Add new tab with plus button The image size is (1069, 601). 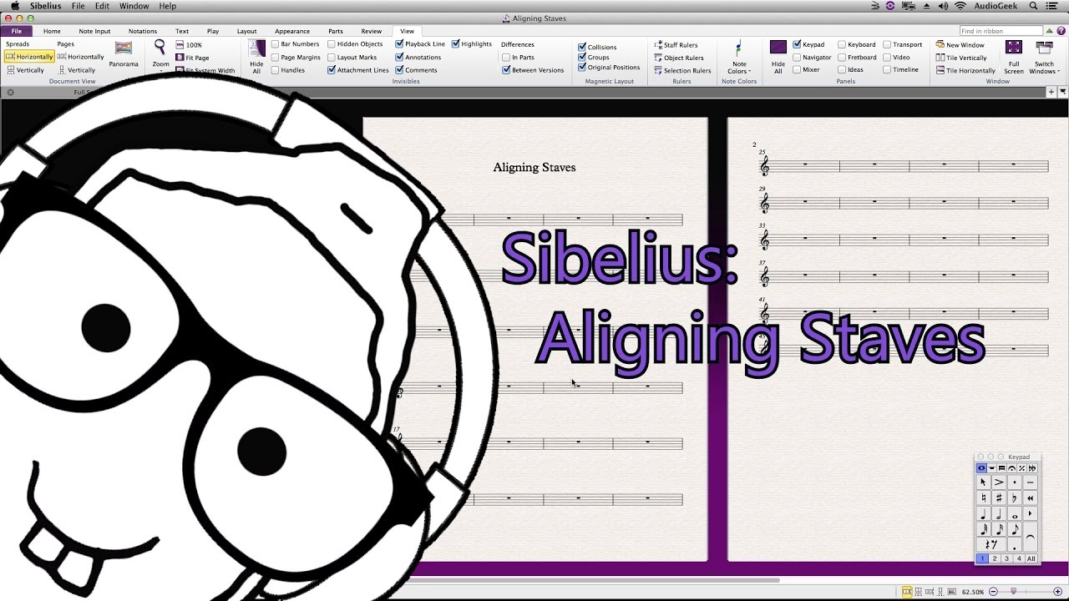tap(1051, 92)
